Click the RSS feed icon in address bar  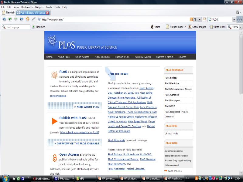[191, 19]
